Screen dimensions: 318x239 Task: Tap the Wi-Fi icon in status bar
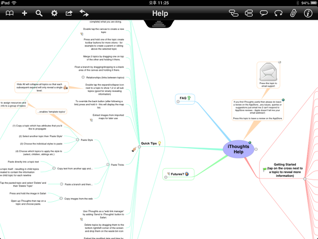click(x=14, y=3)
